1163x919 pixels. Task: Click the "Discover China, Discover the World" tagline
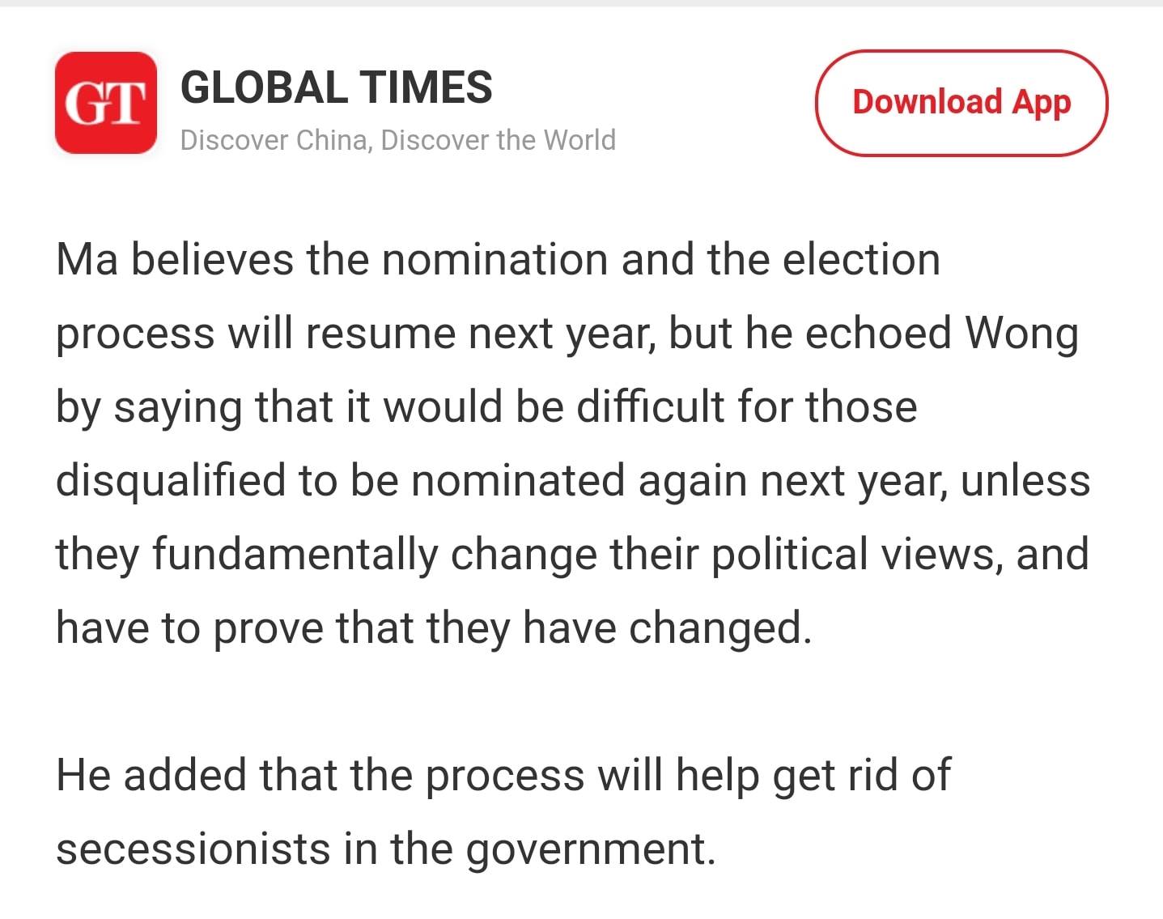[x=397, y=140]
